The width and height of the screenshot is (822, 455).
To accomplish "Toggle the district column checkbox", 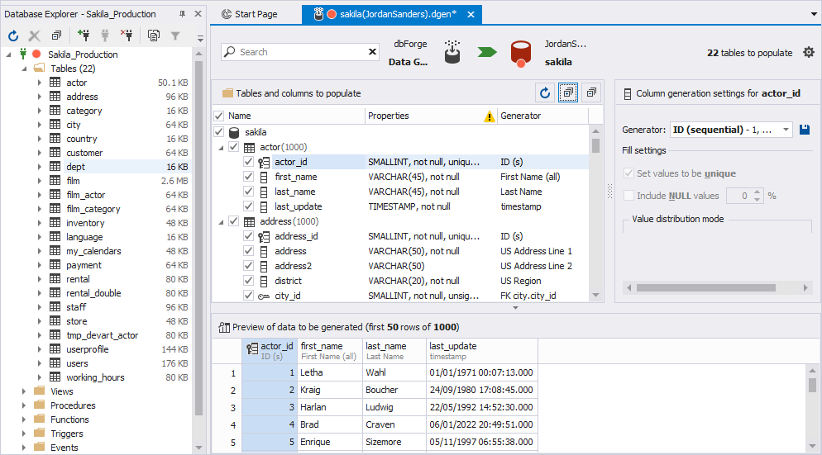I will (x=248, y=280).
